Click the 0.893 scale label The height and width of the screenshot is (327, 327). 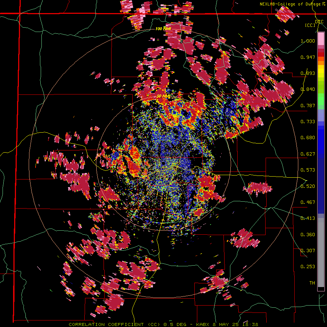coord(308,73)
